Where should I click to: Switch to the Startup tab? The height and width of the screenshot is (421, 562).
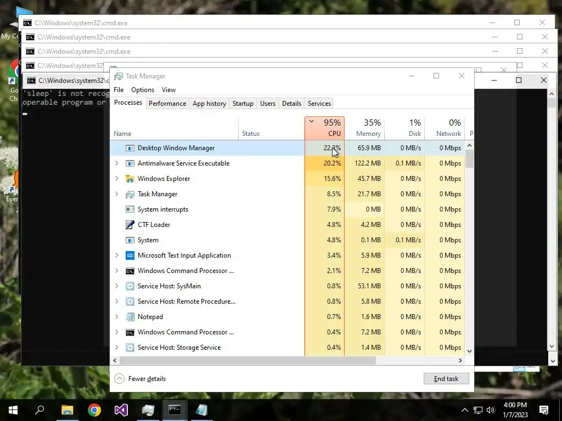click(x=243, y=104)
